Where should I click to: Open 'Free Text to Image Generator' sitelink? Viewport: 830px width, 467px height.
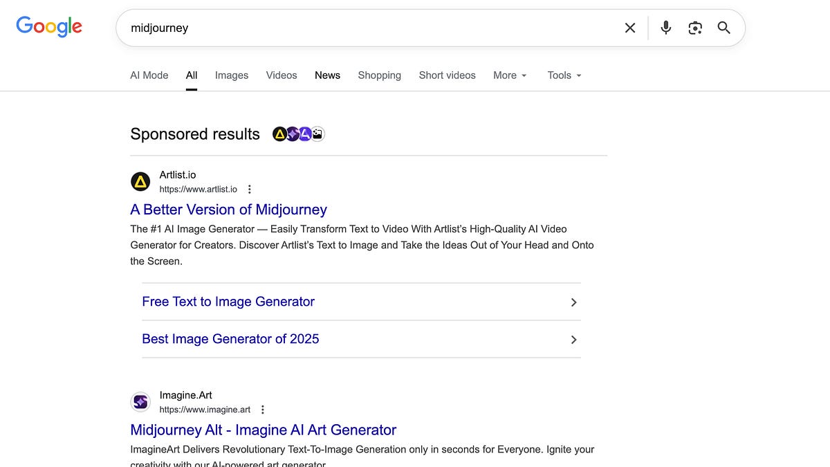point(228,302)
